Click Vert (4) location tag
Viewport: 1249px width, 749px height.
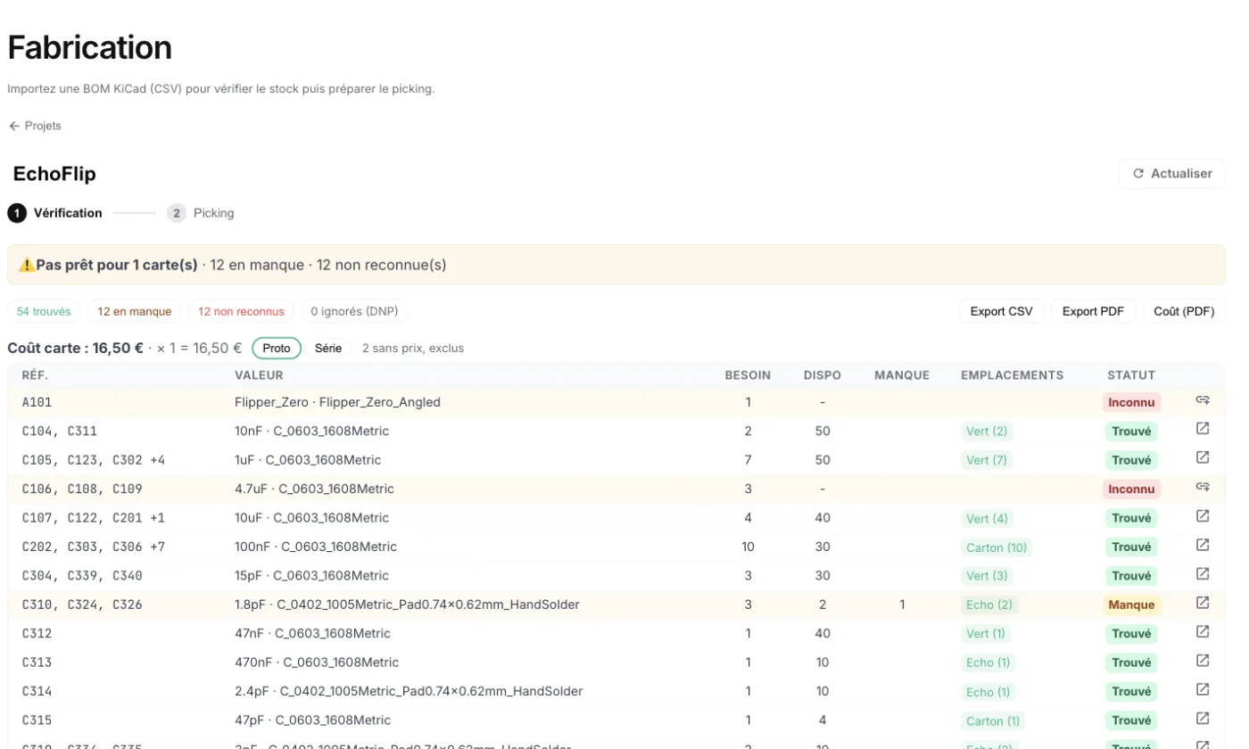tap(987, 518)
